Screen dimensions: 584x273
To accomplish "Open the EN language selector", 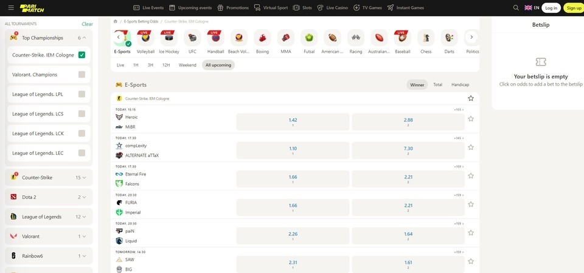I will (x=532, y=7).
